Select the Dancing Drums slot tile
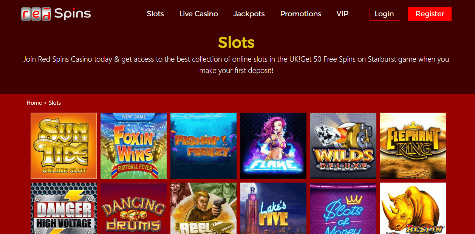 coord(133,208)
